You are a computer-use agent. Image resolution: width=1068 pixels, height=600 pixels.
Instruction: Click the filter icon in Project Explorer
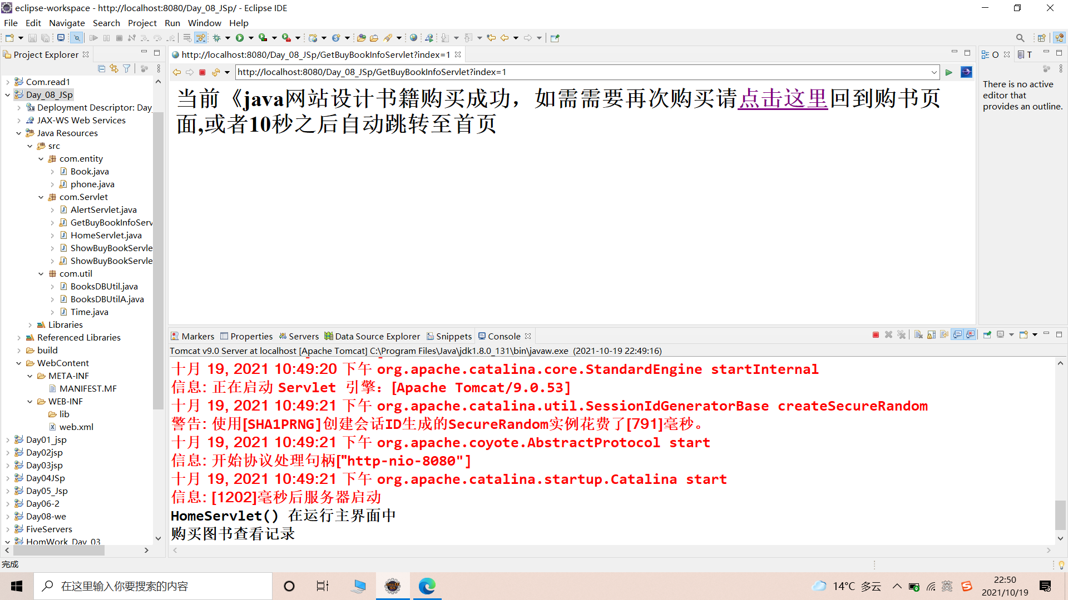click(x=127, y=68)
